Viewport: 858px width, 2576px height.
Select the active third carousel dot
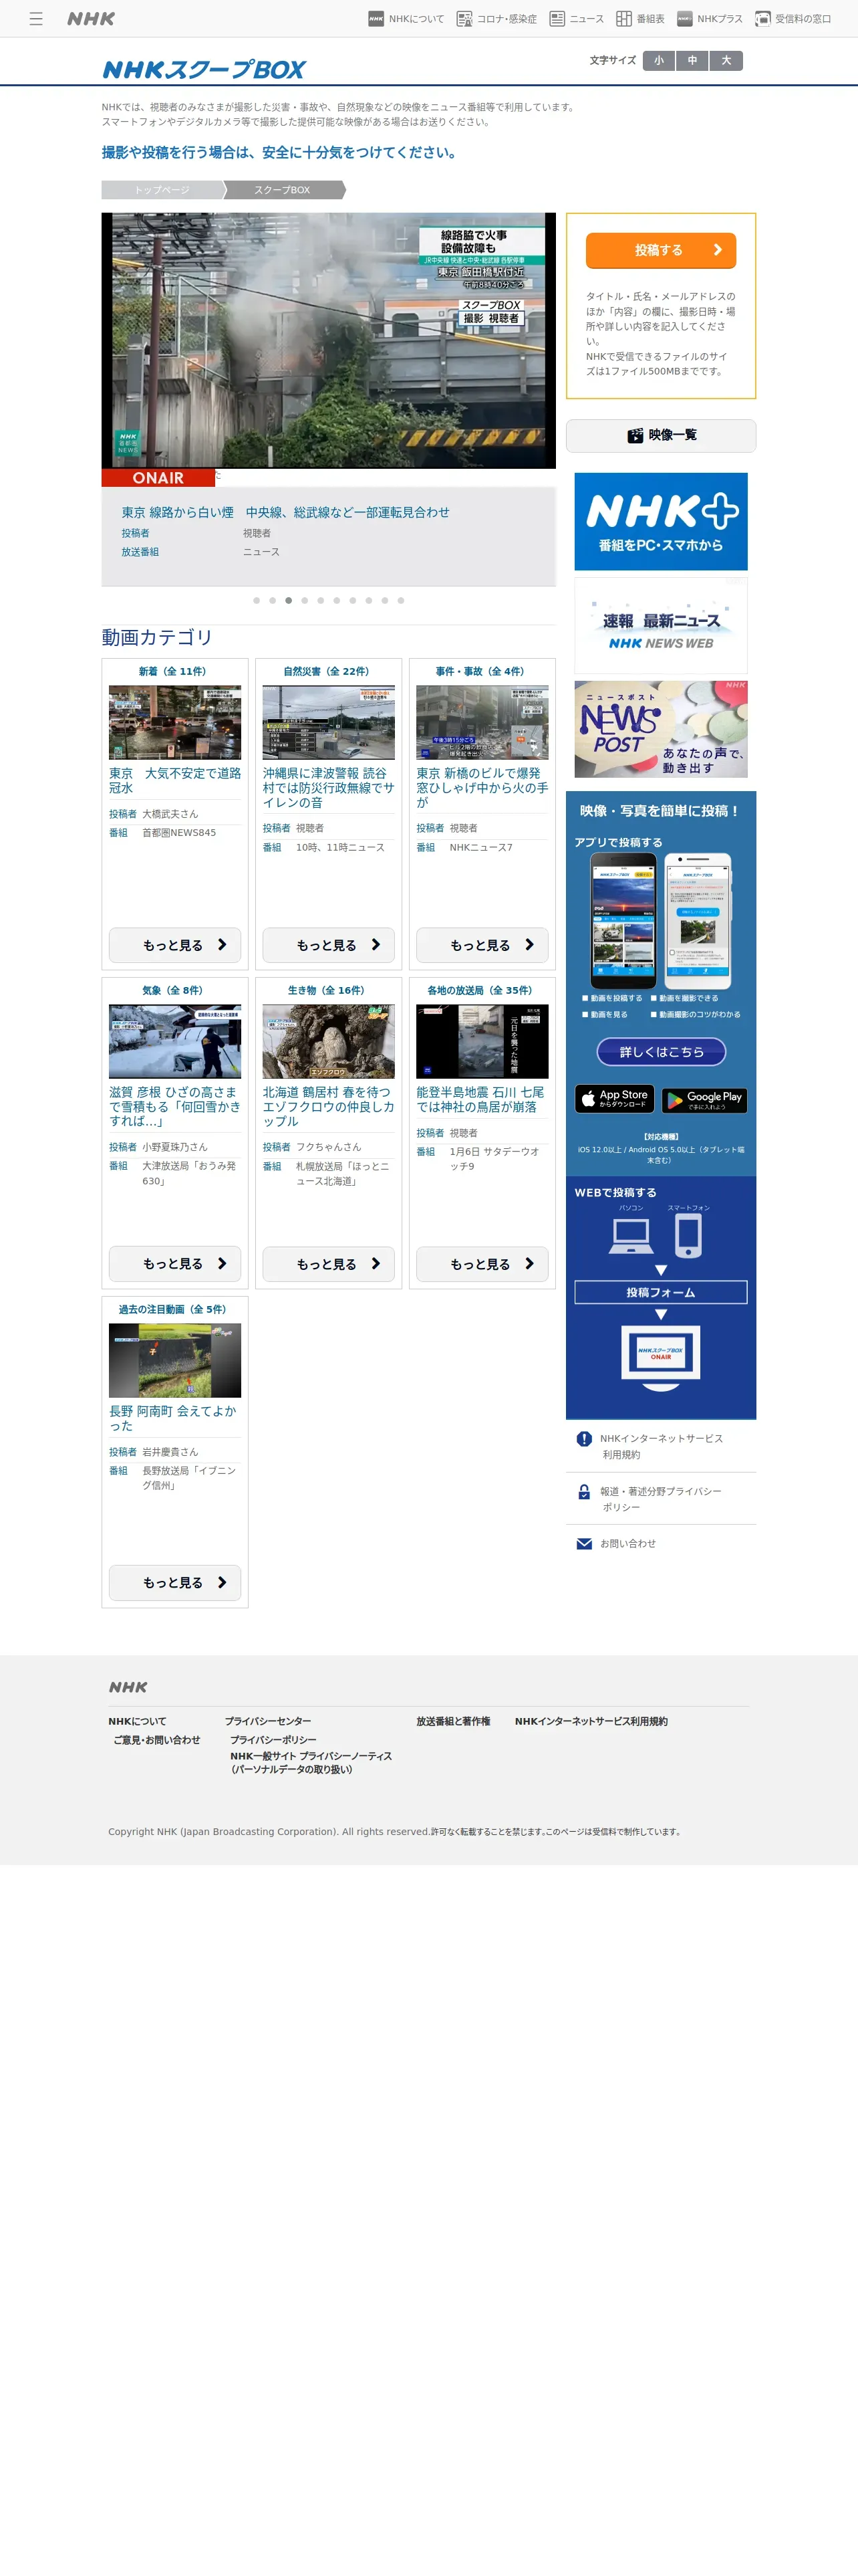(x=289, y=600)
